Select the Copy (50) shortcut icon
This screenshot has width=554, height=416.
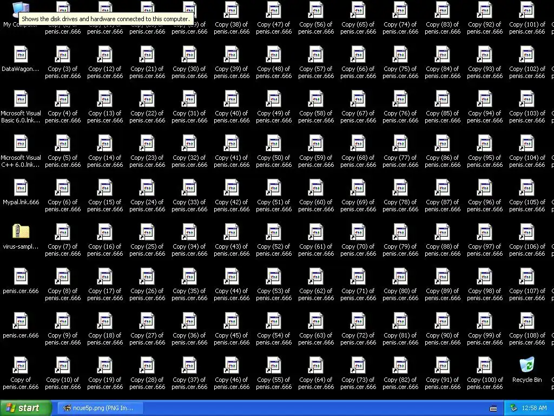[274, 144]
